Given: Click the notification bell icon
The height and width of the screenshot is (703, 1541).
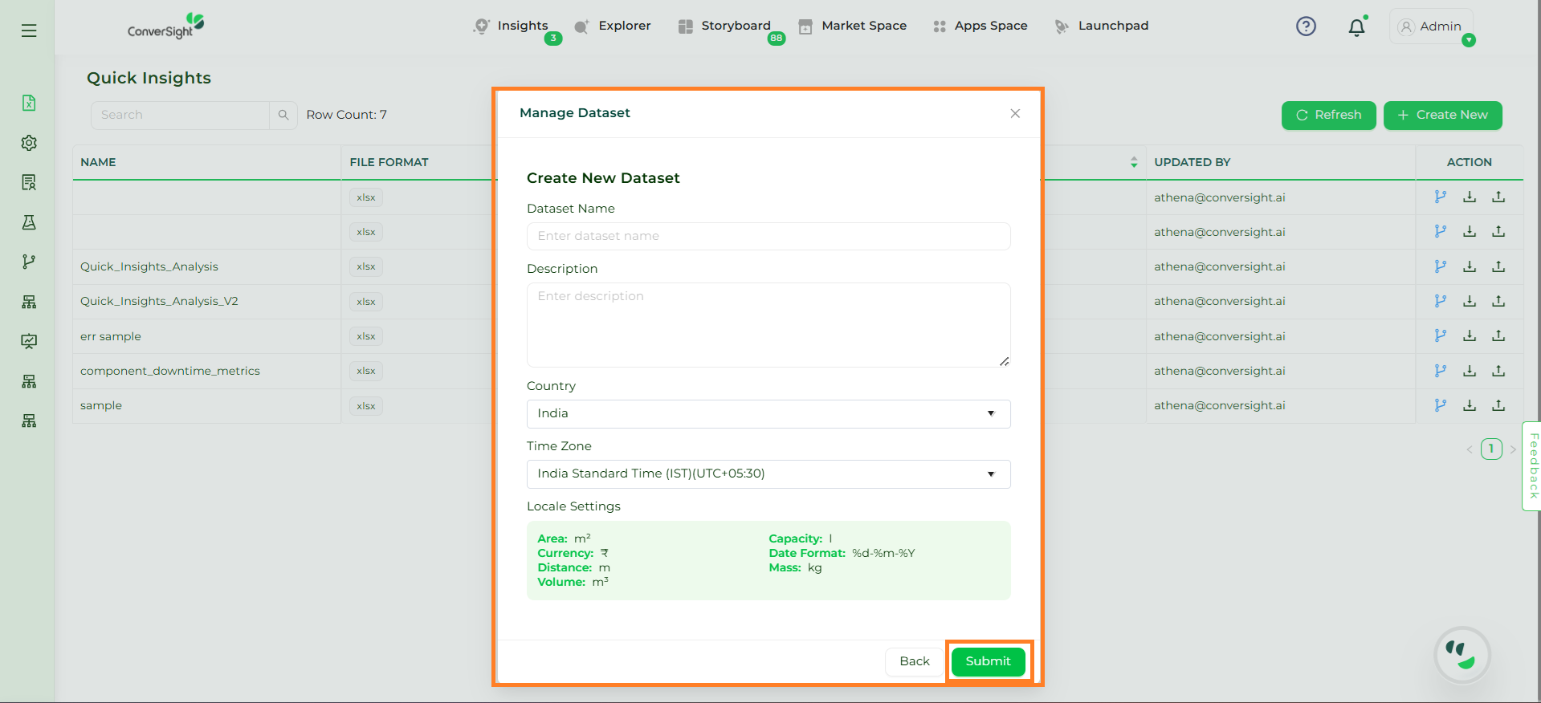Looking at the screenshot, I should [x=1356, y=27].
